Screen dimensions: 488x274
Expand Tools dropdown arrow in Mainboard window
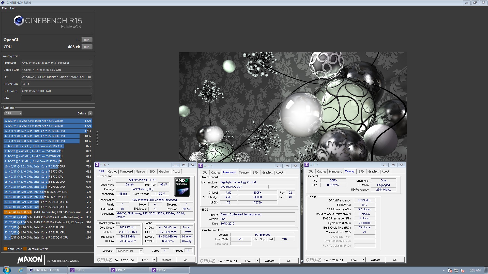257,261
